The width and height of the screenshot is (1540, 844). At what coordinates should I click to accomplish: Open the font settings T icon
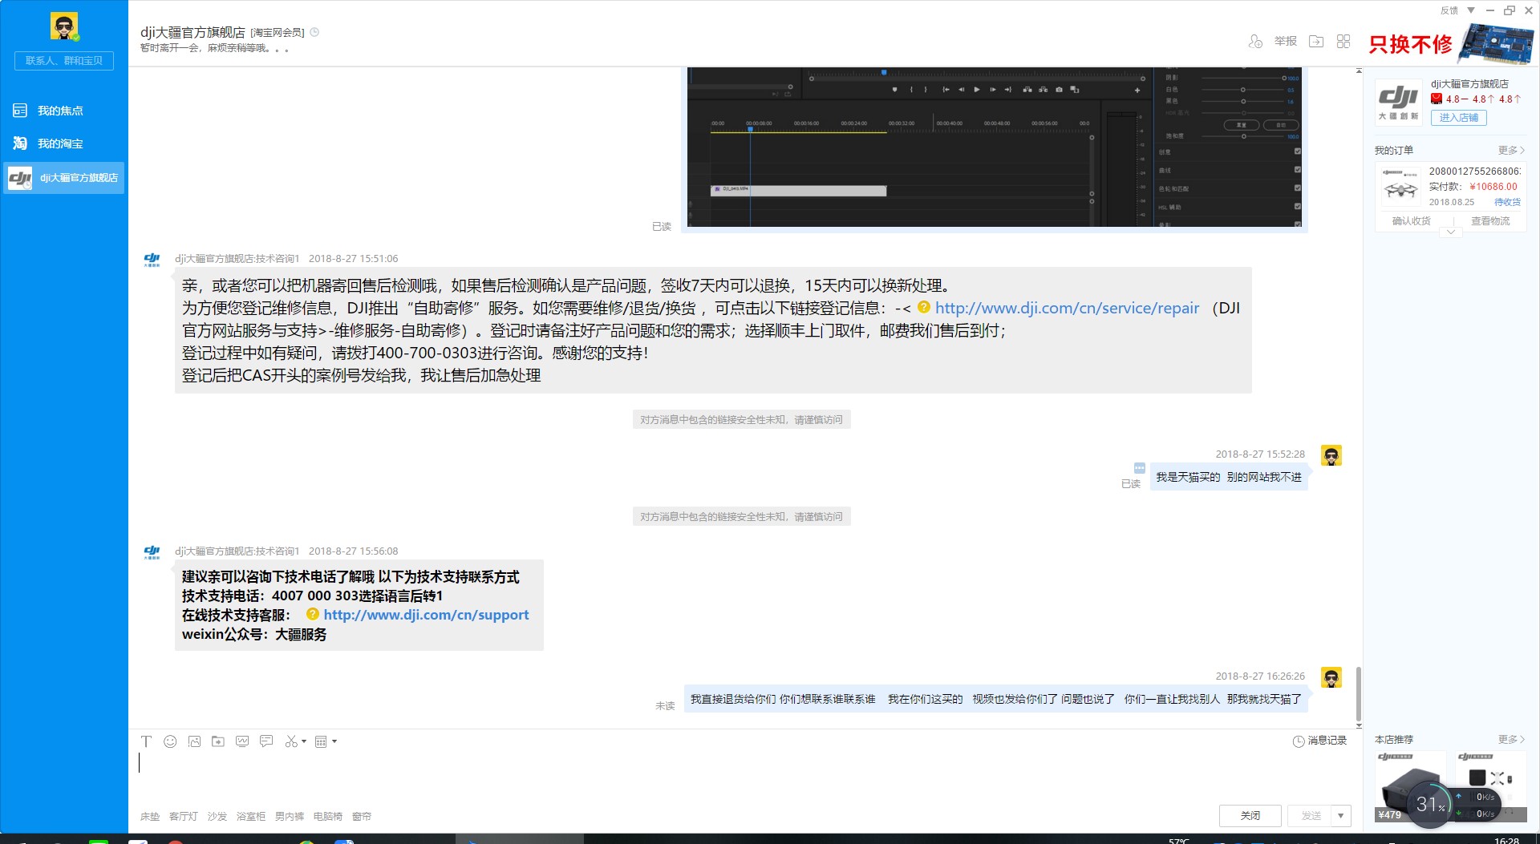[146, 741]
